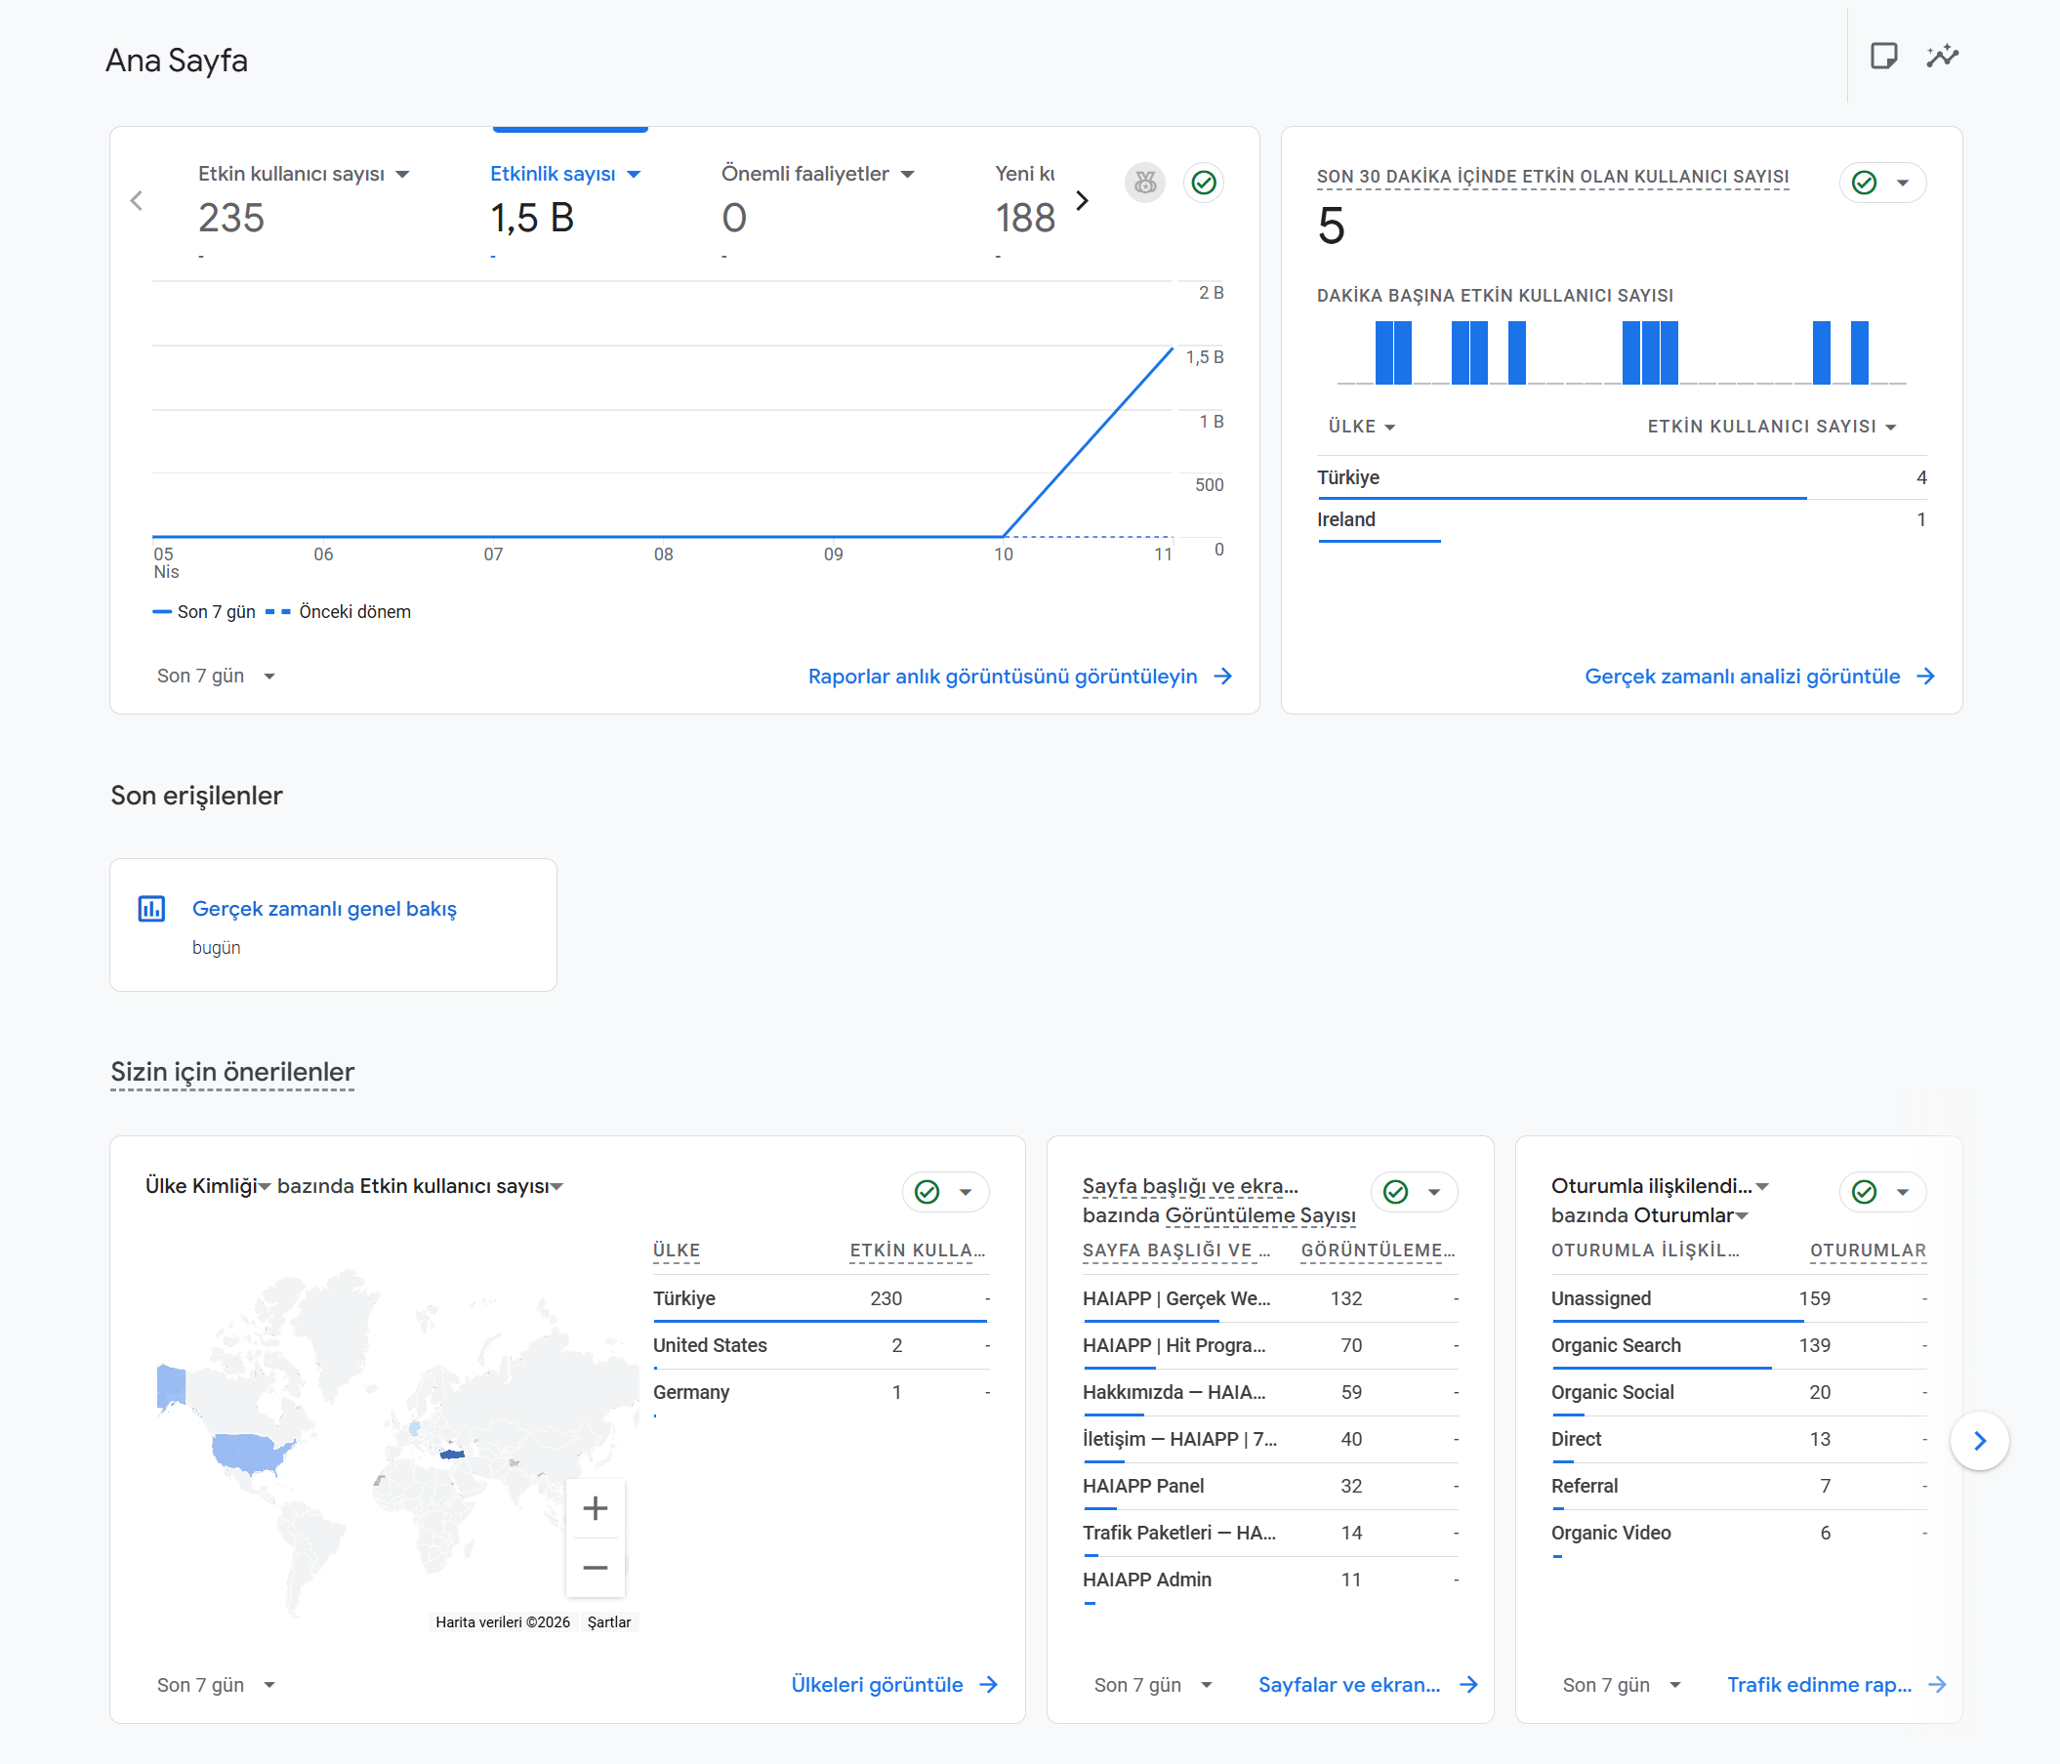This screenshot has width=2060, height=1764.
Task: Open the realtime overview chart icon
Action: [151, 908]
